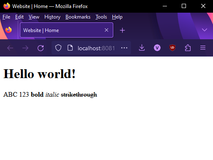Open the History menu
This screenshot has width=213, height=160.
(x=52, y=17)
